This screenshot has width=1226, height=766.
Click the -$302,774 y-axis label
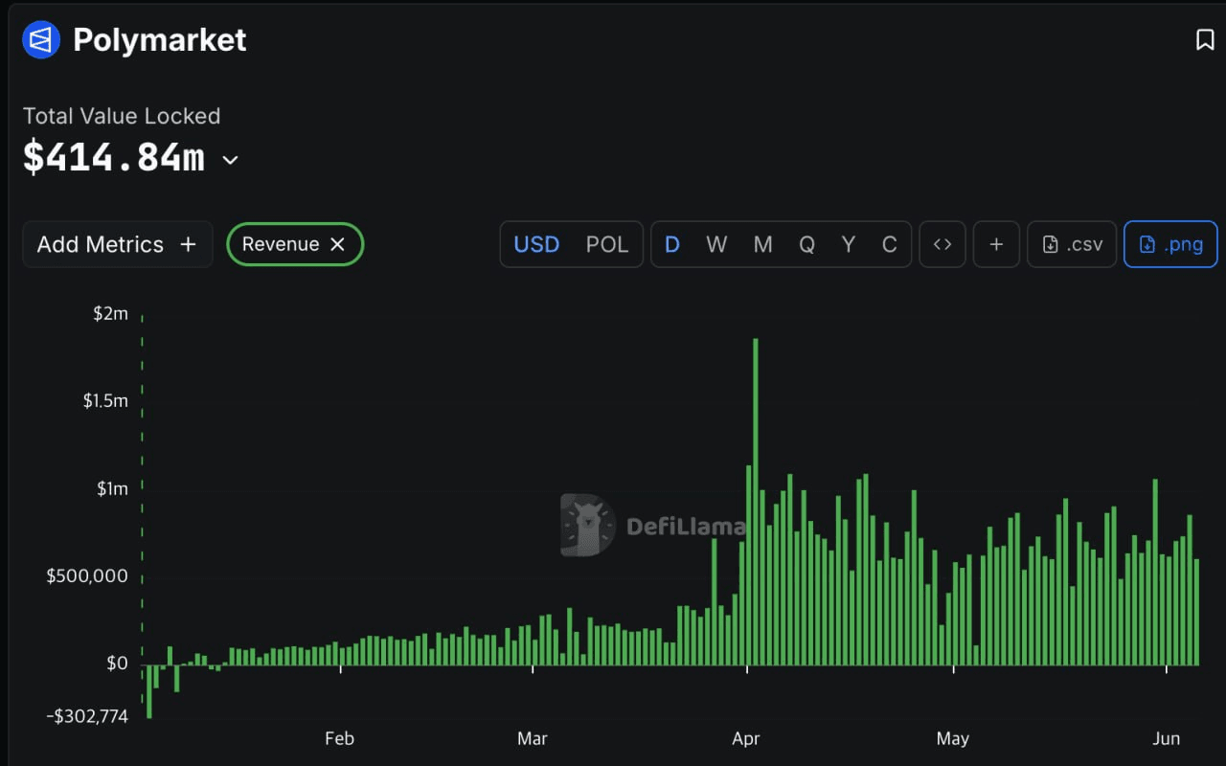click(x=86, y=716)
